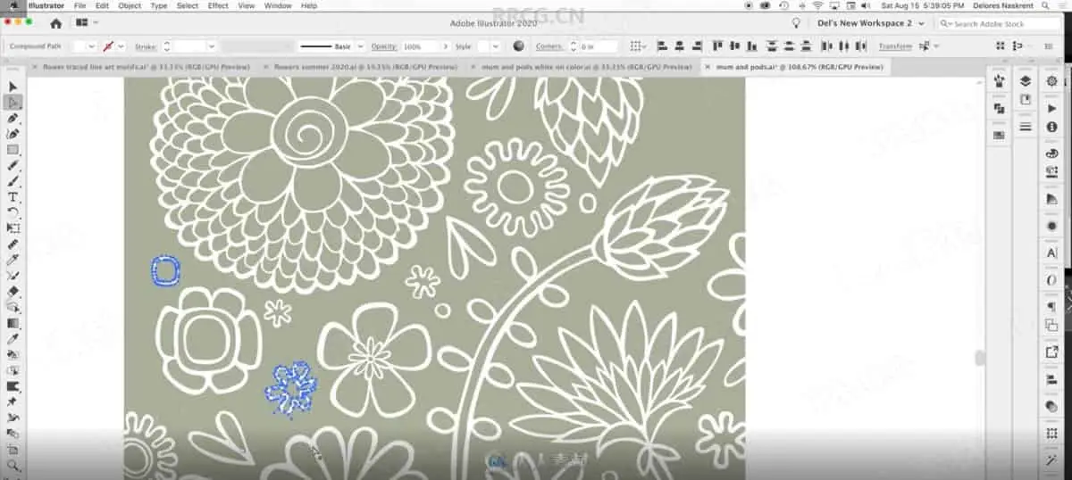This screenshot has width=1072, height=480.
Task: Open the Object menu
Action: click(130, 5)
